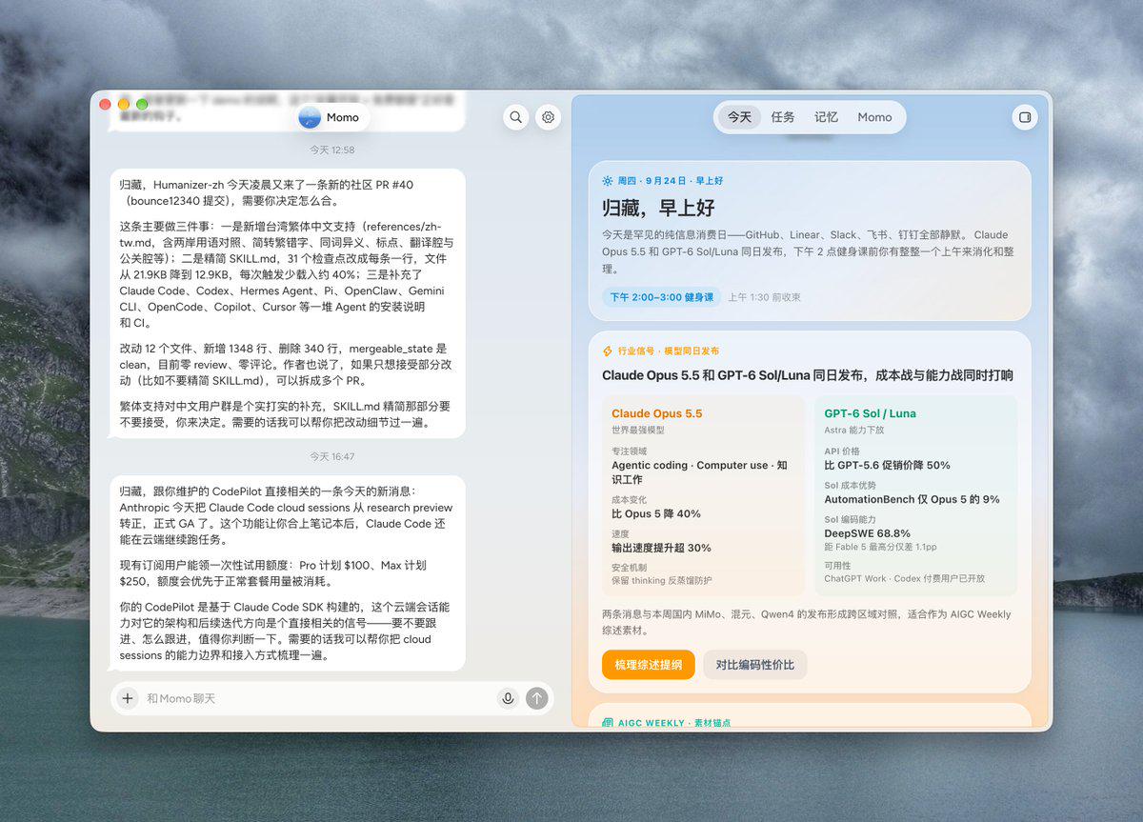Image resolution: width=1143 pixels, height=822 pixels.
Task: Click the Claude Opus 5.5 card
Action: [x=704, y=496]
